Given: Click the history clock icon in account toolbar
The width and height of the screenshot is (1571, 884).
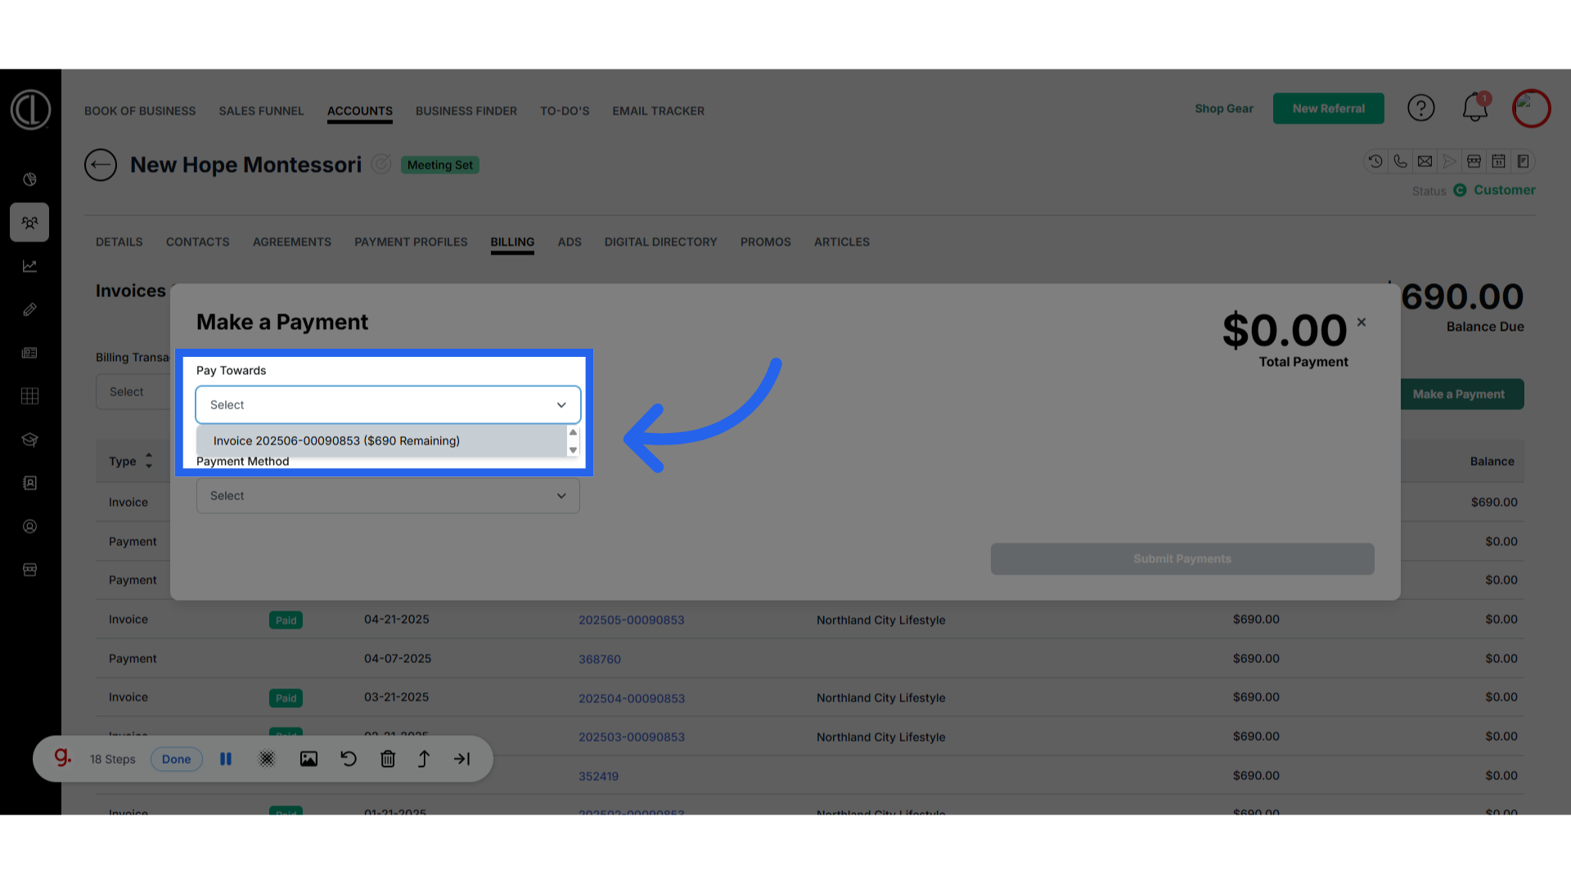Looking at the screenshot, I should (1375, 161).
